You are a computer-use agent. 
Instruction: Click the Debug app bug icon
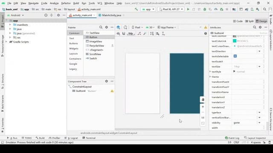pos(205,9)
